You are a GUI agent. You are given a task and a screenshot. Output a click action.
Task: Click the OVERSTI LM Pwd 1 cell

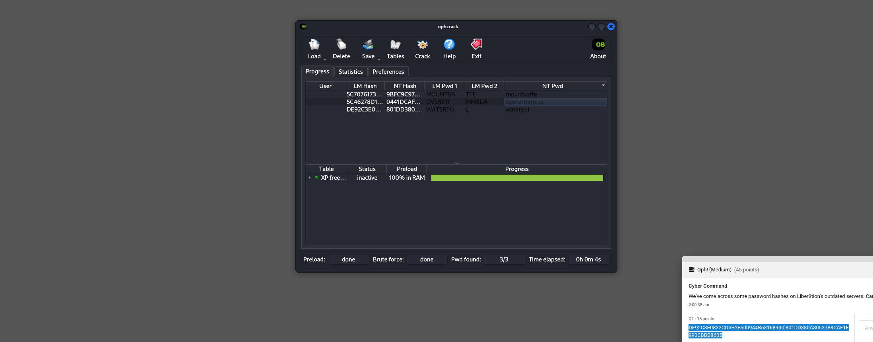pyautogui.click(x=444, y=102)
